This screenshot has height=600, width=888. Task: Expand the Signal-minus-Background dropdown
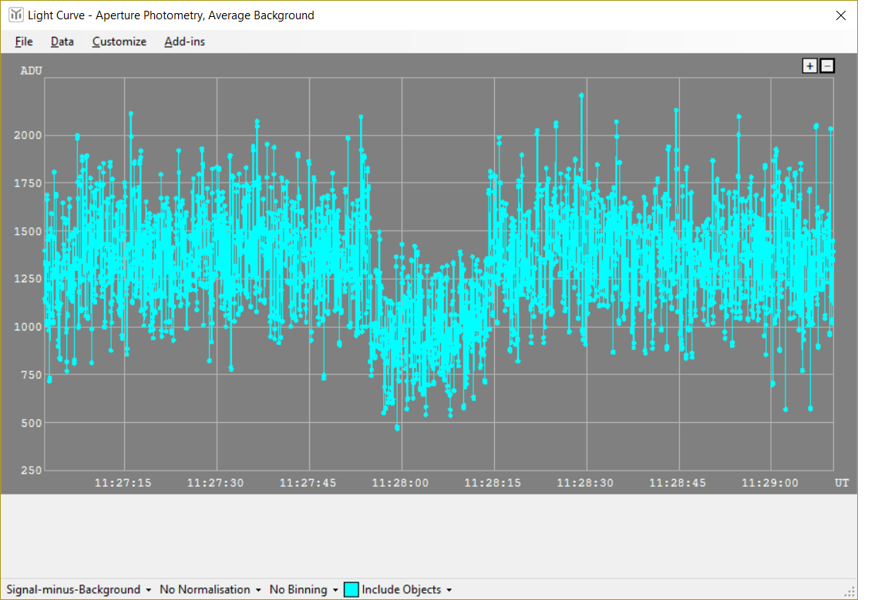[x=79, y=589]
